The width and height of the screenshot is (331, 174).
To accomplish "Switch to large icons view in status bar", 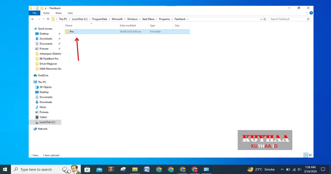I will click(310, 155).
